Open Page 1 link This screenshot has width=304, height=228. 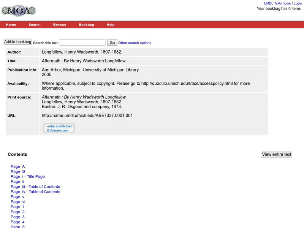(17, 207)
